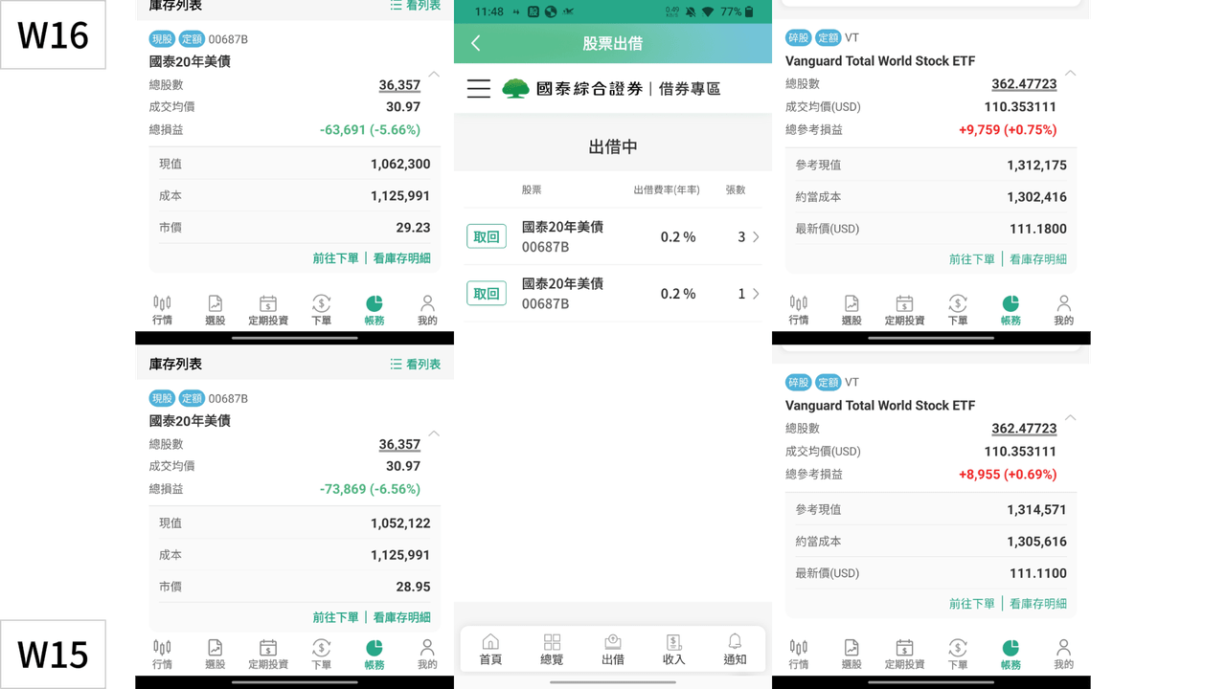The width and height of the screenshot is (1226, 689).
Task: Select the 我的 profile icon
Action: click(x=427, y=308)
